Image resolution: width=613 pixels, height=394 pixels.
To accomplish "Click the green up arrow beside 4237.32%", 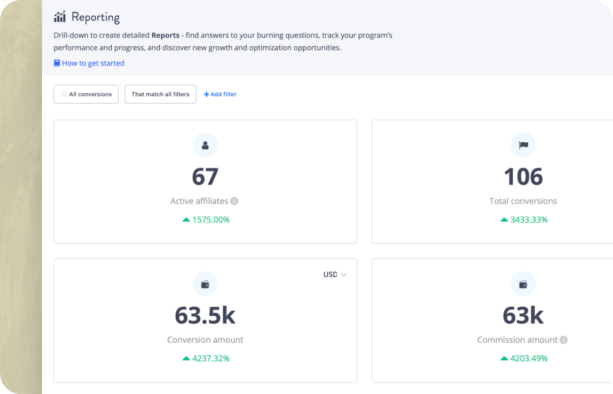I will 186,358.
